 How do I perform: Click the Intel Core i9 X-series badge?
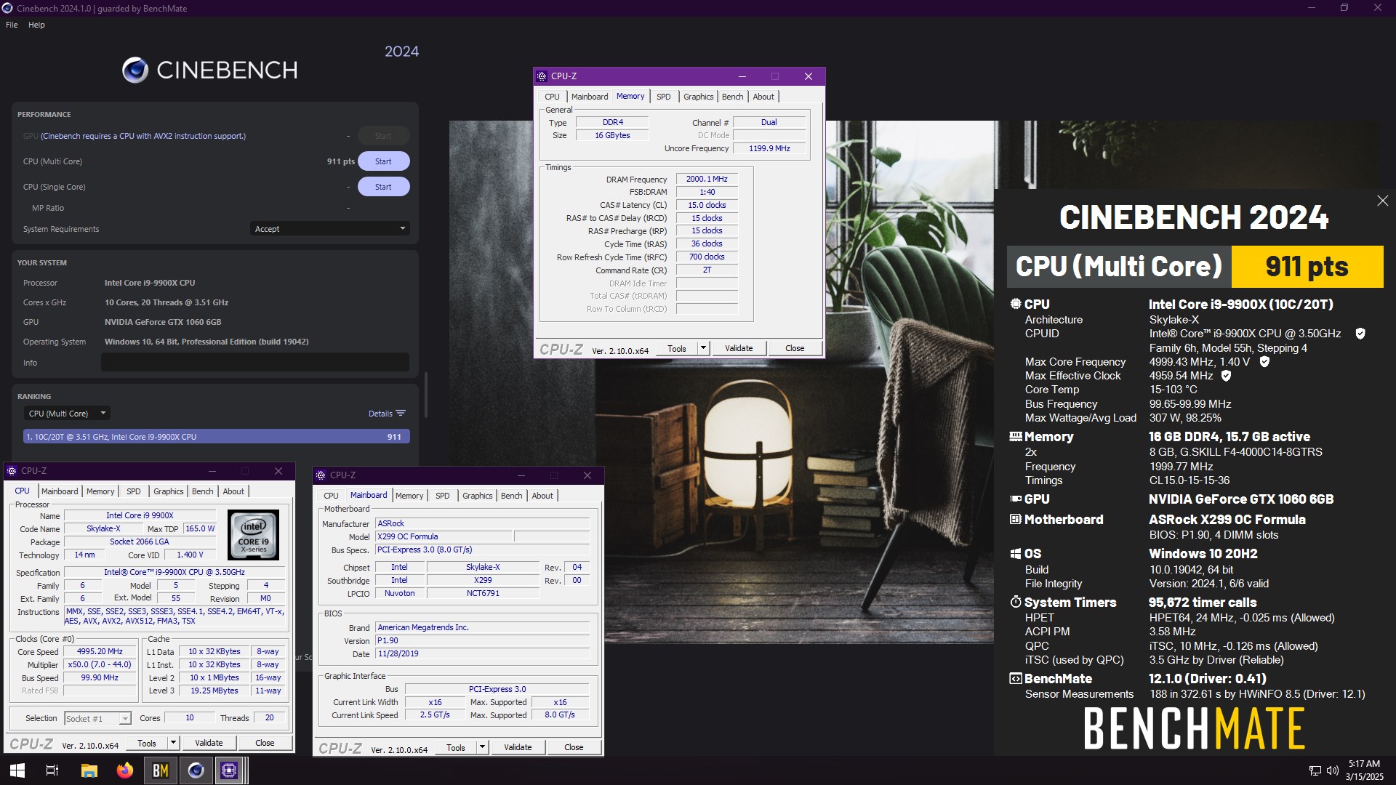point(254,534)
